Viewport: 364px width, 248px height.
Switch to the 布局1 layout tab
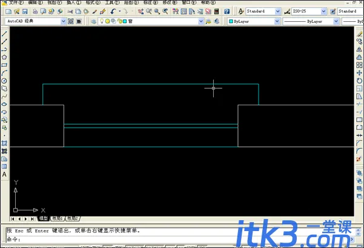pyautogui.click(x=57, y=218)
